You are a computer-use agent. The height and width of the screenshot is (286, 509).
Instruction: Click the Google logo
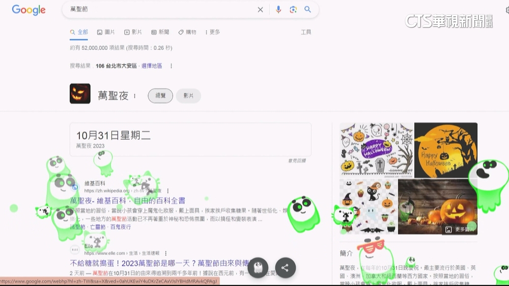pos(29,10)
